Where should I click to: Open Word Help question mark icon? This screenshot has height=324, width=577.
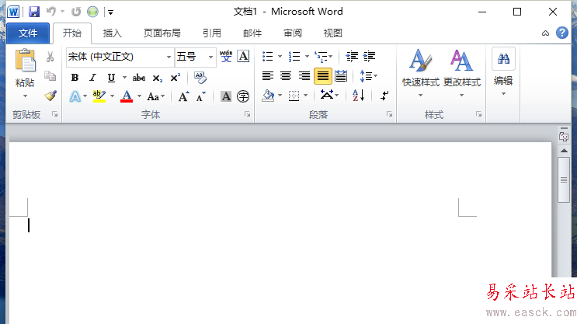(562, 33)
